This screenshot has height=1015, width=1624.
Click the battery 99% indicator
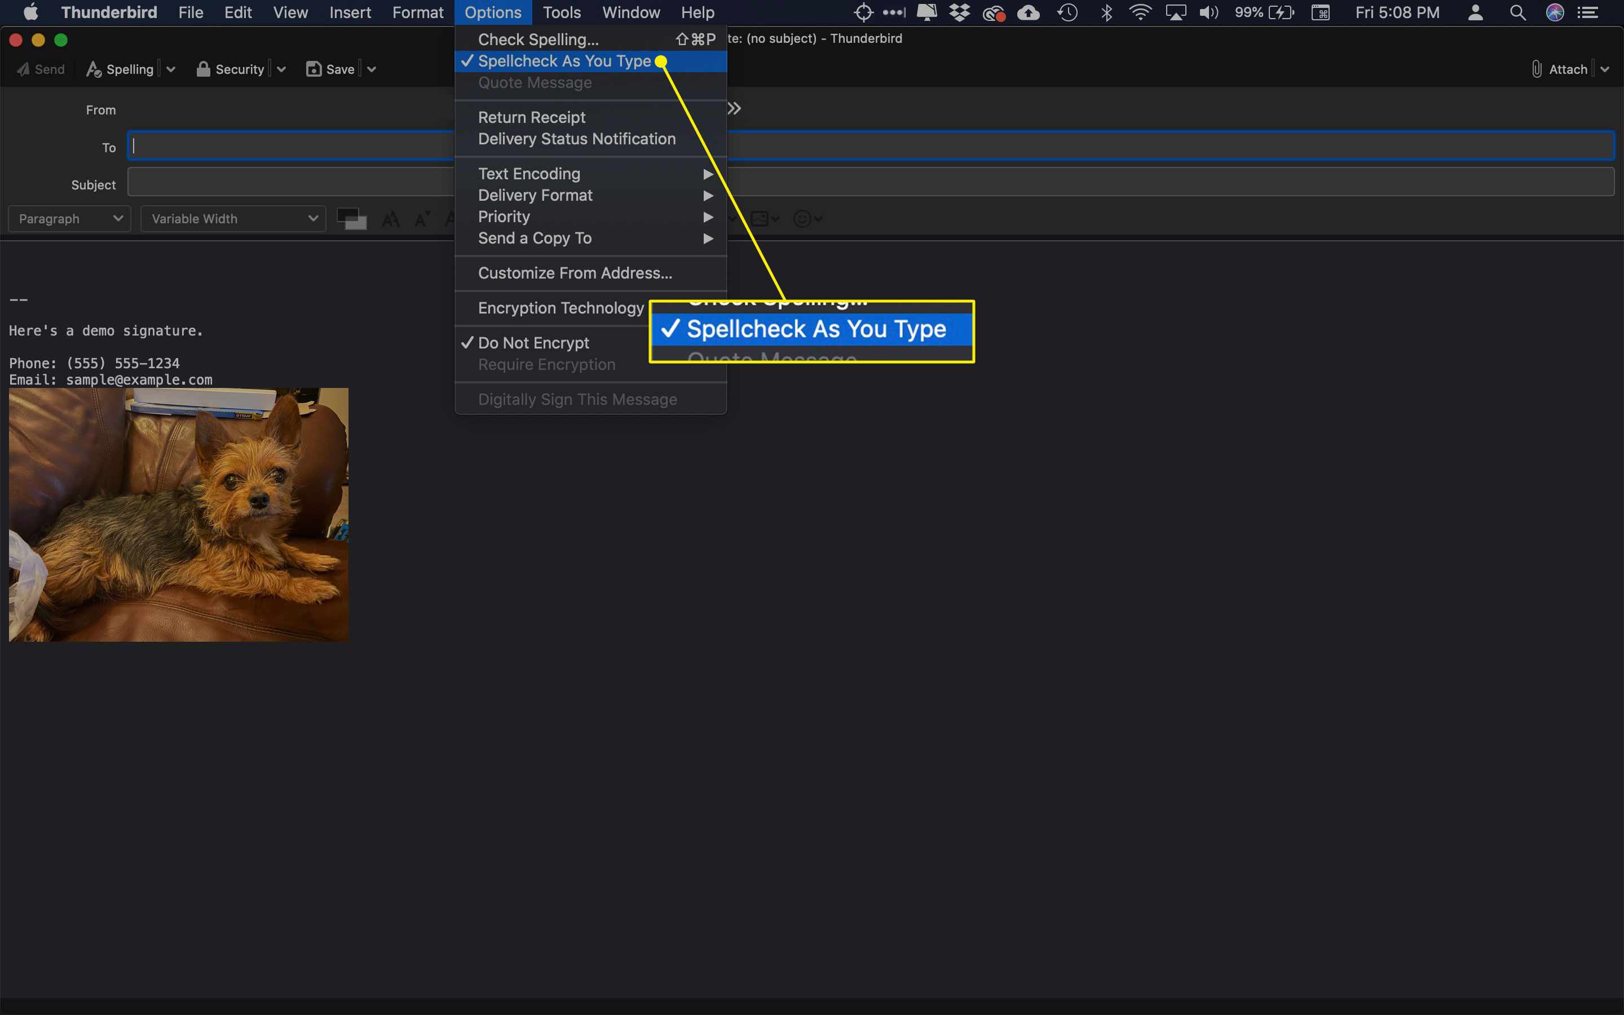point(1264,12)
